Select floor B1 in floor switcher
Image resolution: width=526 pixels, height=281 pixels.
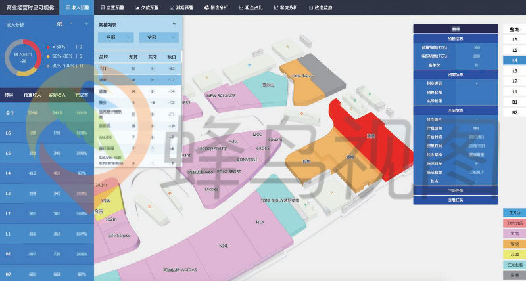[514, 102]
